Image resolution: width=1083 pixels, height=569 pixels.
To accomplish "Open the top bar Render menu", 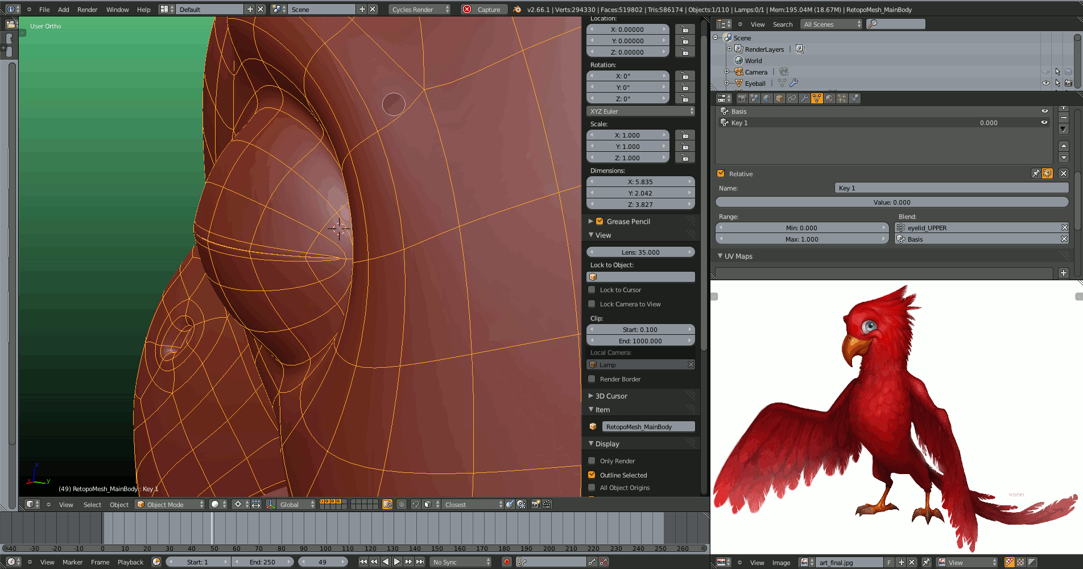I will pos(88,9).
